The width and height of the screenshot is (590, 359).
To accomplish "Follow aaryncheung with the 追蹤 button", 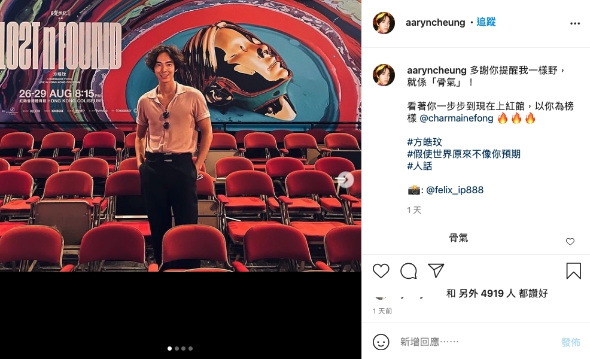I will 486,22.
